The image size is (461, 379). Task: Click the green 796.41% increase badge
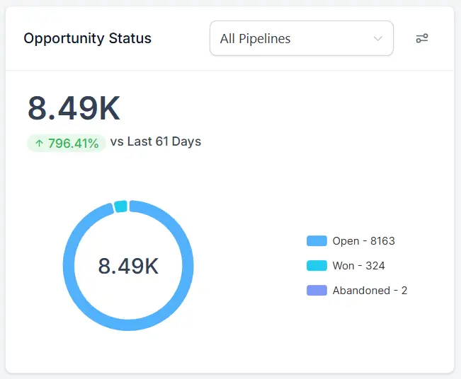(x=67, y=143)
